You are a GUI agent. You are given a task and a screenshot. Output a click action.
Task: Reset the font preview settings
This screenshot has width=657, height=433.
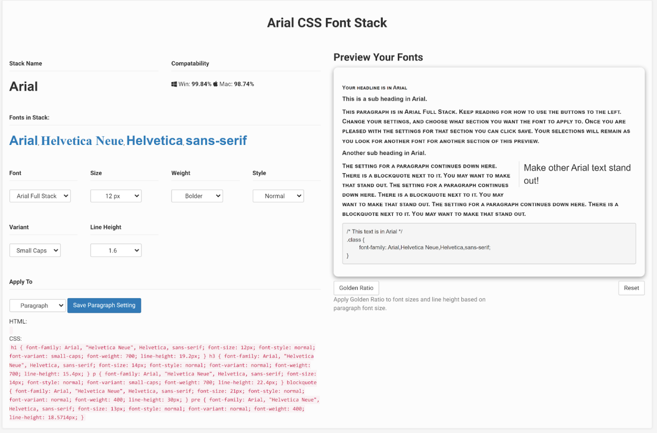click(631, 288)
